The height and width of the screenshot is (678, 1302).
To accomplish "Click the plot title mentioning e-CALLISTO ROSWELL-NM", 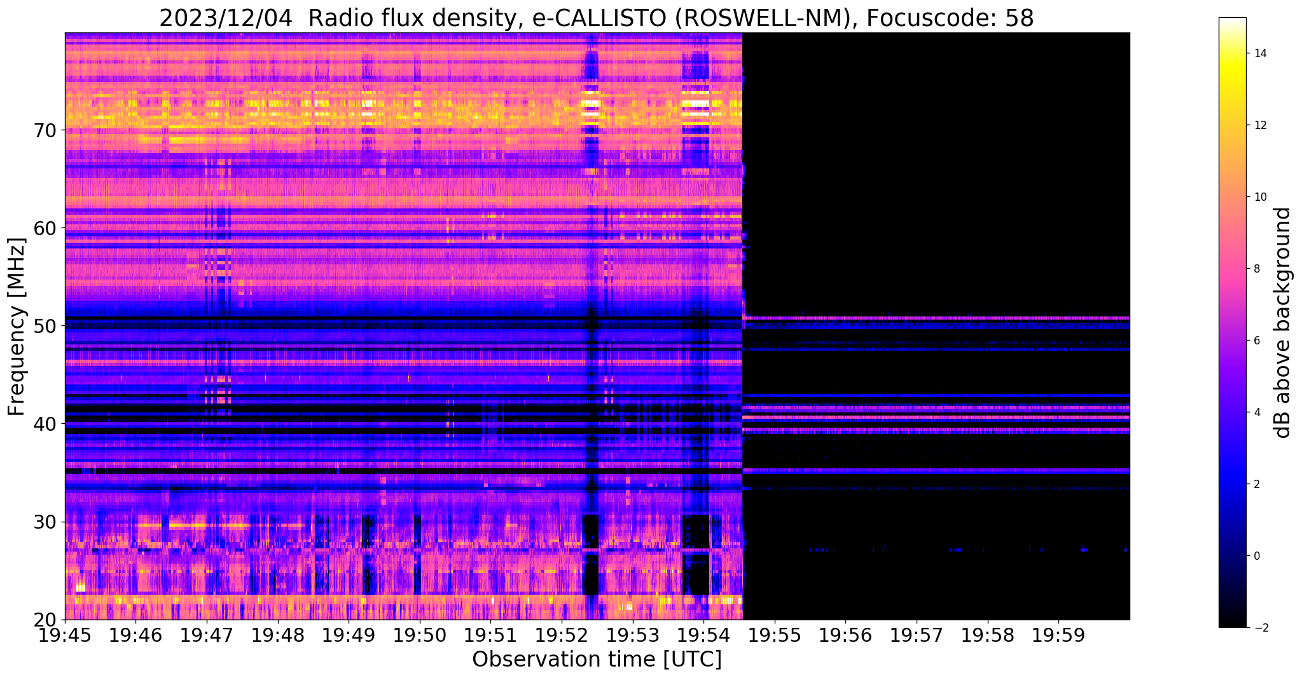I will (x=597, y=18).
